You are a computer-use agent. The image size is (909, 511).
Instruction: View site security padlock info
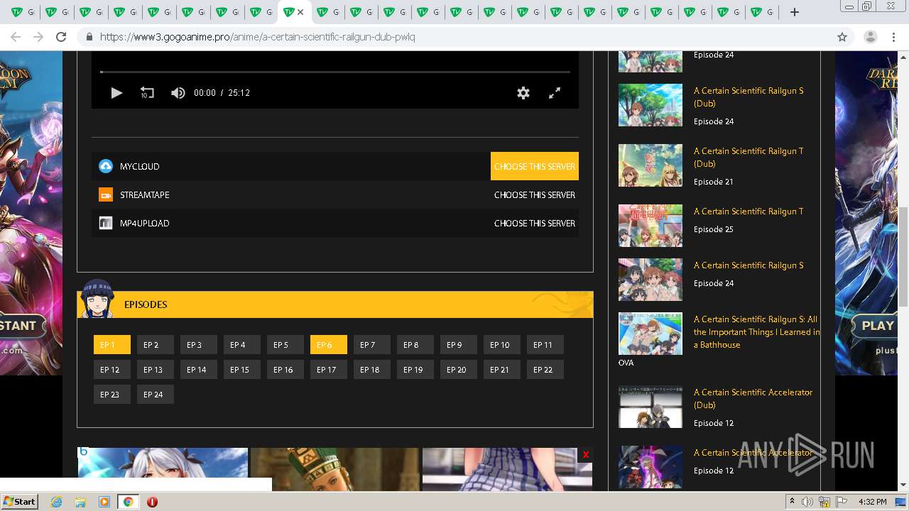coord(89,37)
